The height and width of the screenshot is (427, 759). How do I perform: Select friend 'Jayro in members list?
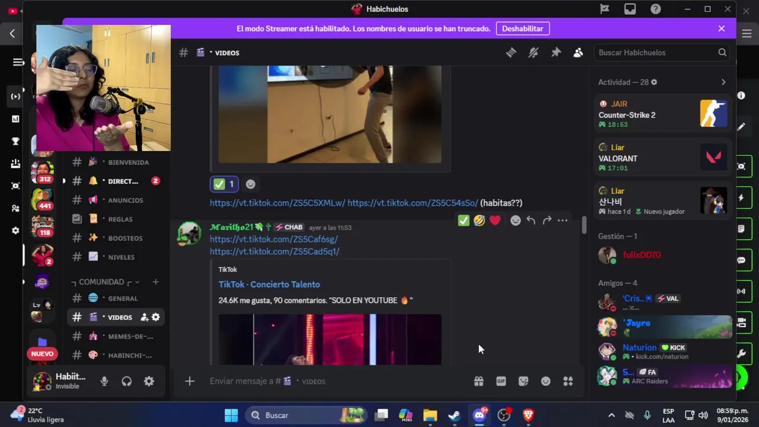point(663,327)
